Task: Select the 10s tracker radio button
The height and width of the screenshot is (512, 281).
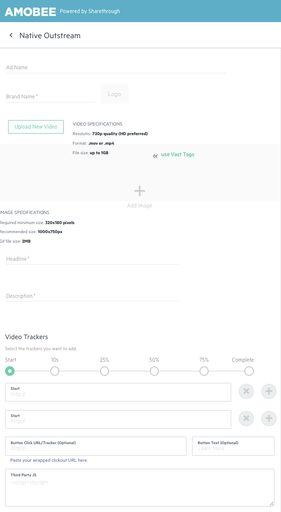Action: click(55, 371)
